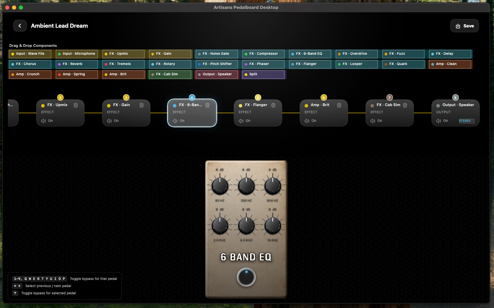Click the 250 HZ knob

246,186
